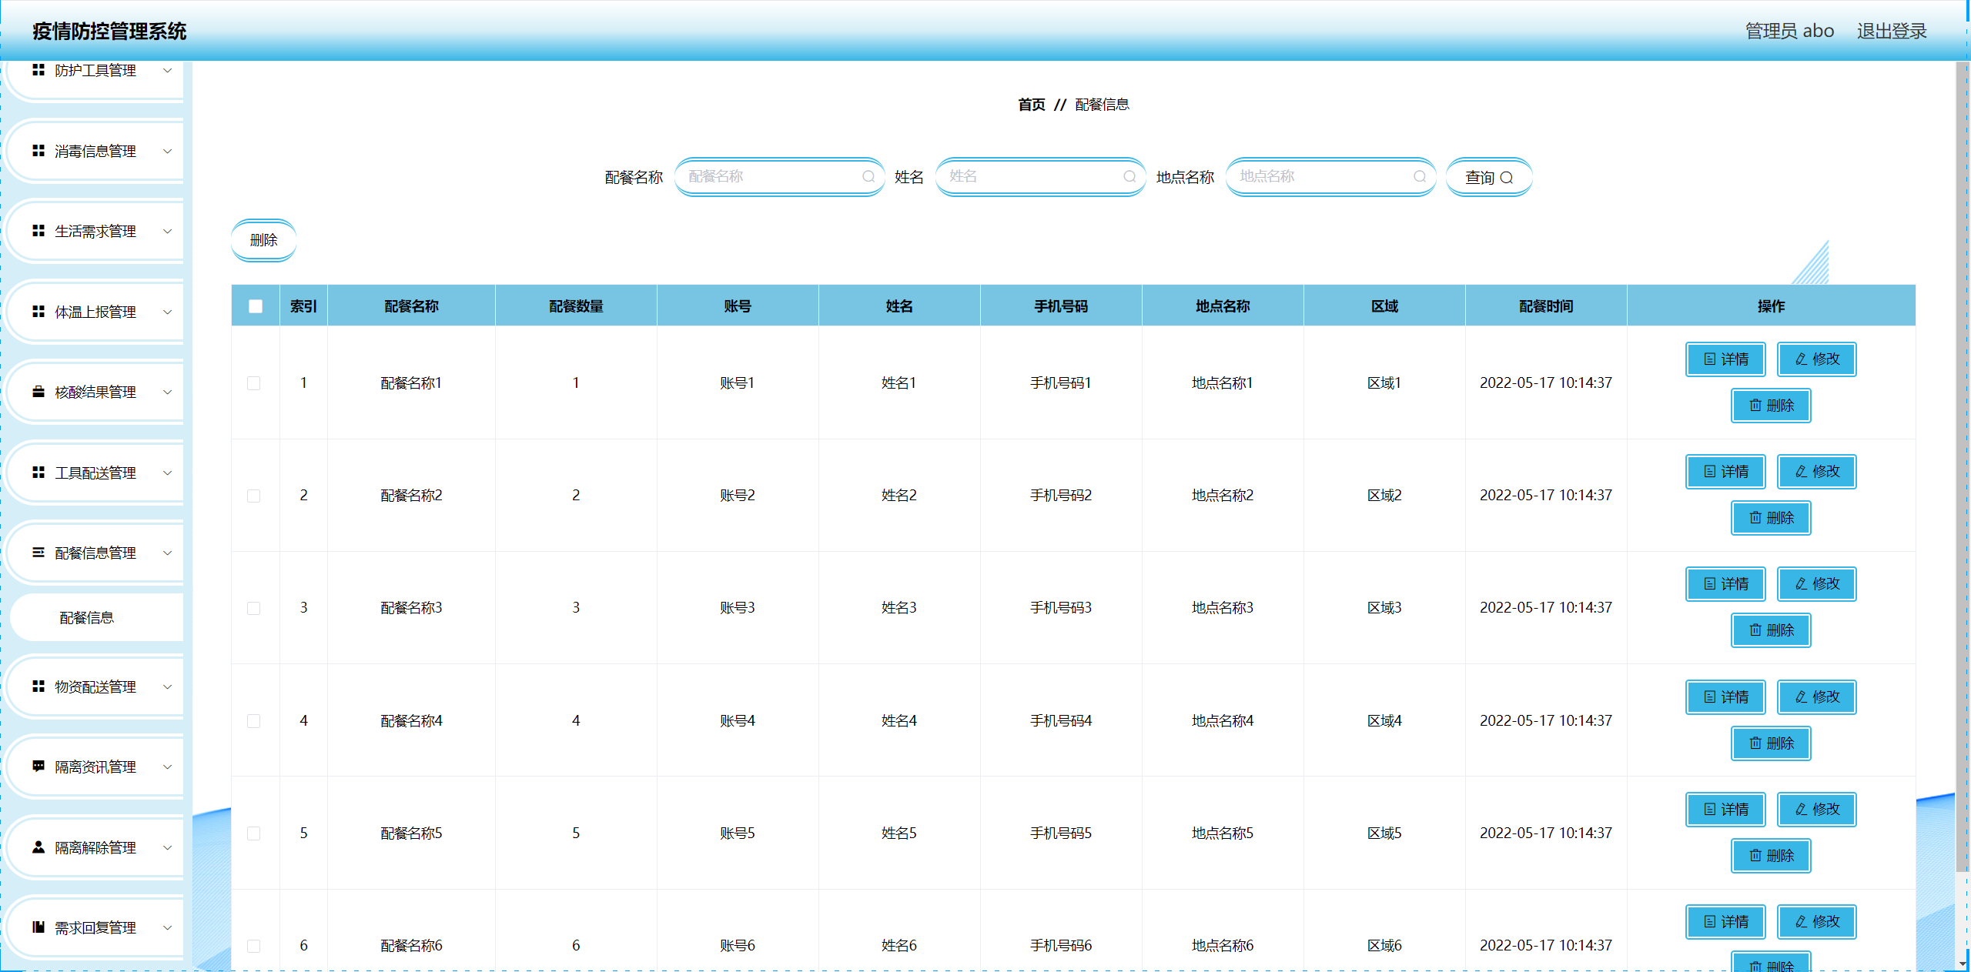Image resolution: width=1971 pixels, height=972 pixels.
Task: Check the box for row 3
Action: click(x=254, y=608)
